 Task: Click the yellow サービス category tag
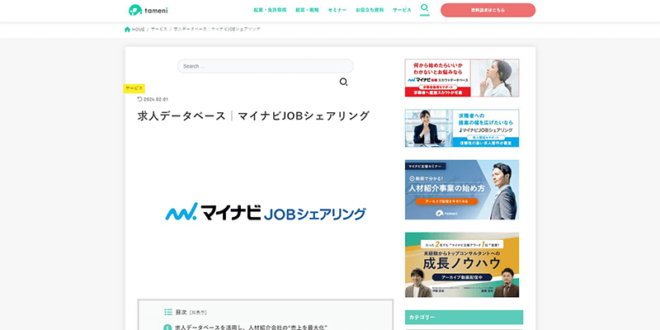tap(134, 87)
